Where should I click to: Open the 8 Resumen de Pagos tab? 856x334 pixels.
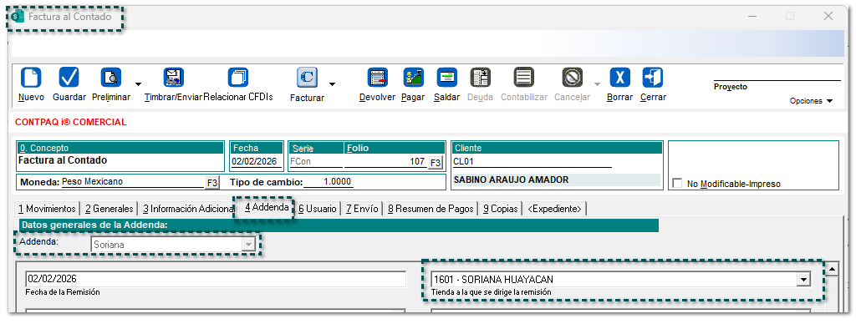(431, 209)
